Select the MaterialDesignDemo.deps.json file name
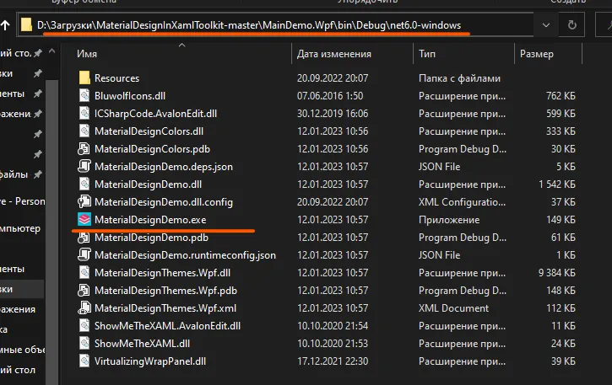 click(164, 167)
